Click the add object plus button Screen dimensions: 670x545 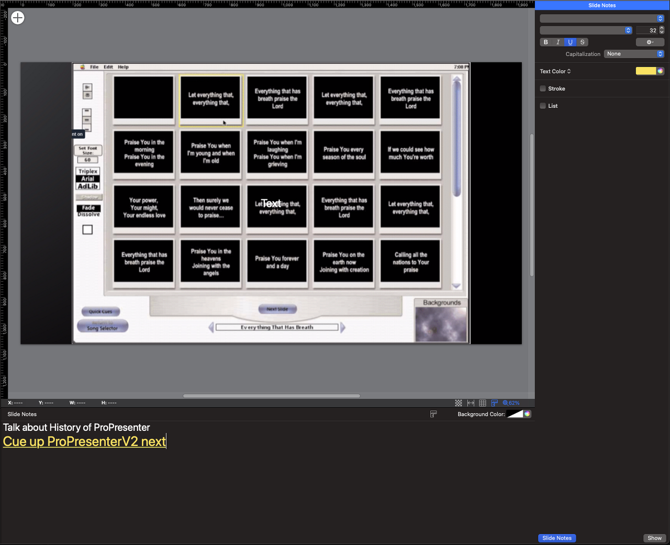click(18, 18)
